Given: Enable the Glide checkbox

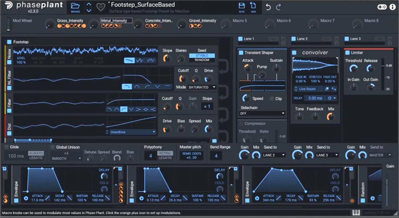Looking at the screenshot, I should tap(7, 147).
